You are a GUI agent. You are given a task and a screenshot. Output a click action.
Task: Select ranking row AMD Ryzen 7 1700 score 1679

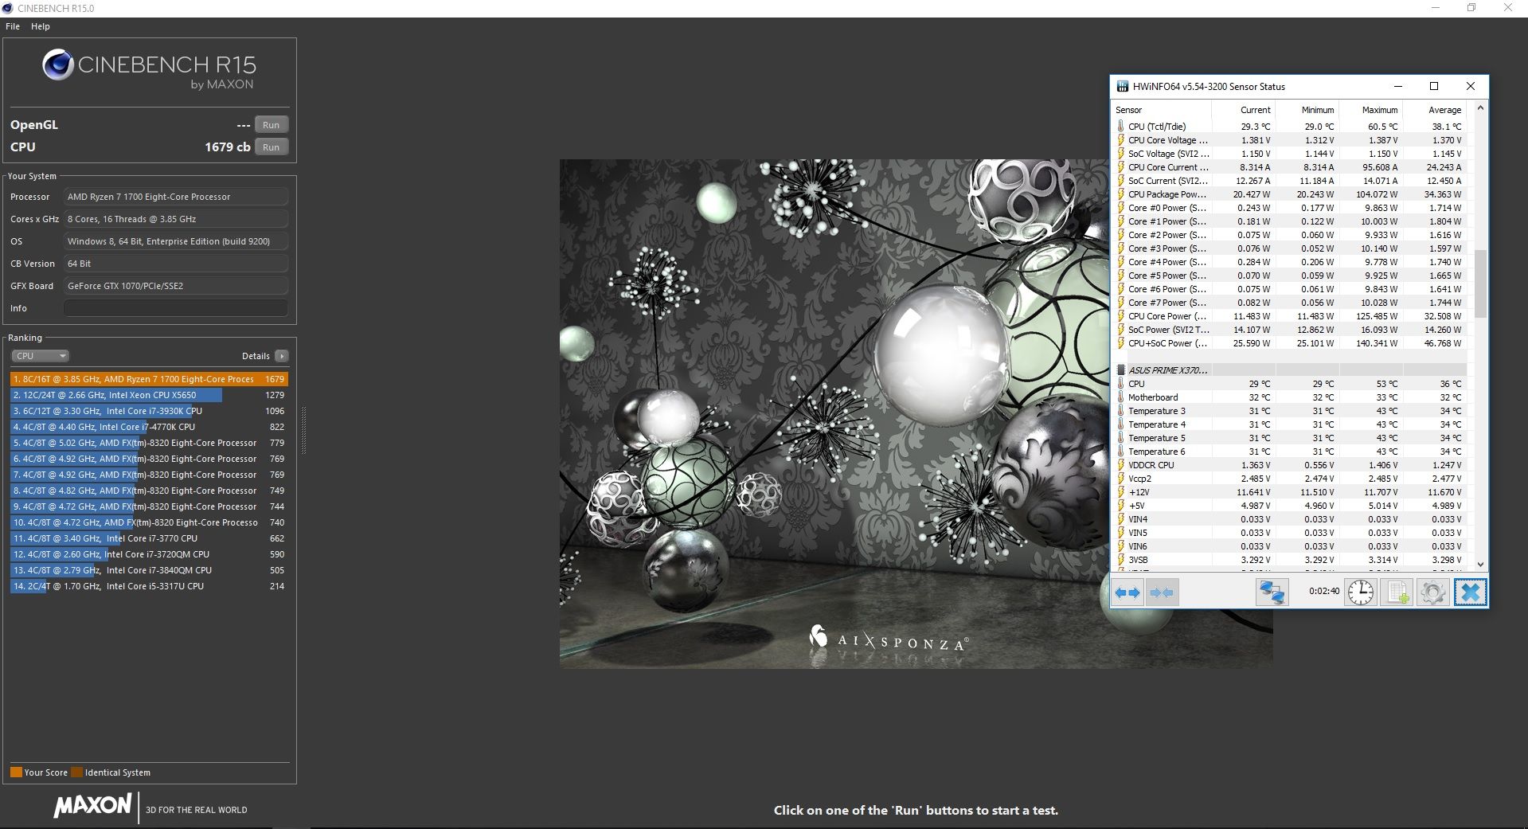coord(149,379)
